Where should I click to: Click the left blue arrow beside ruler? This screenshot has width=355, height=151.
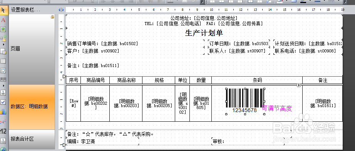60,10
